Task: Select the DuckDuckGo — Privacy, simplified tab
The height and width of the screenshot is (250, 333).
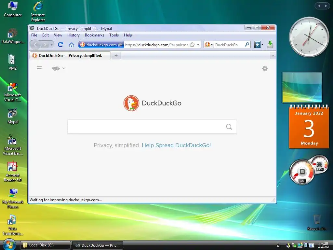Action: [70, 55]
